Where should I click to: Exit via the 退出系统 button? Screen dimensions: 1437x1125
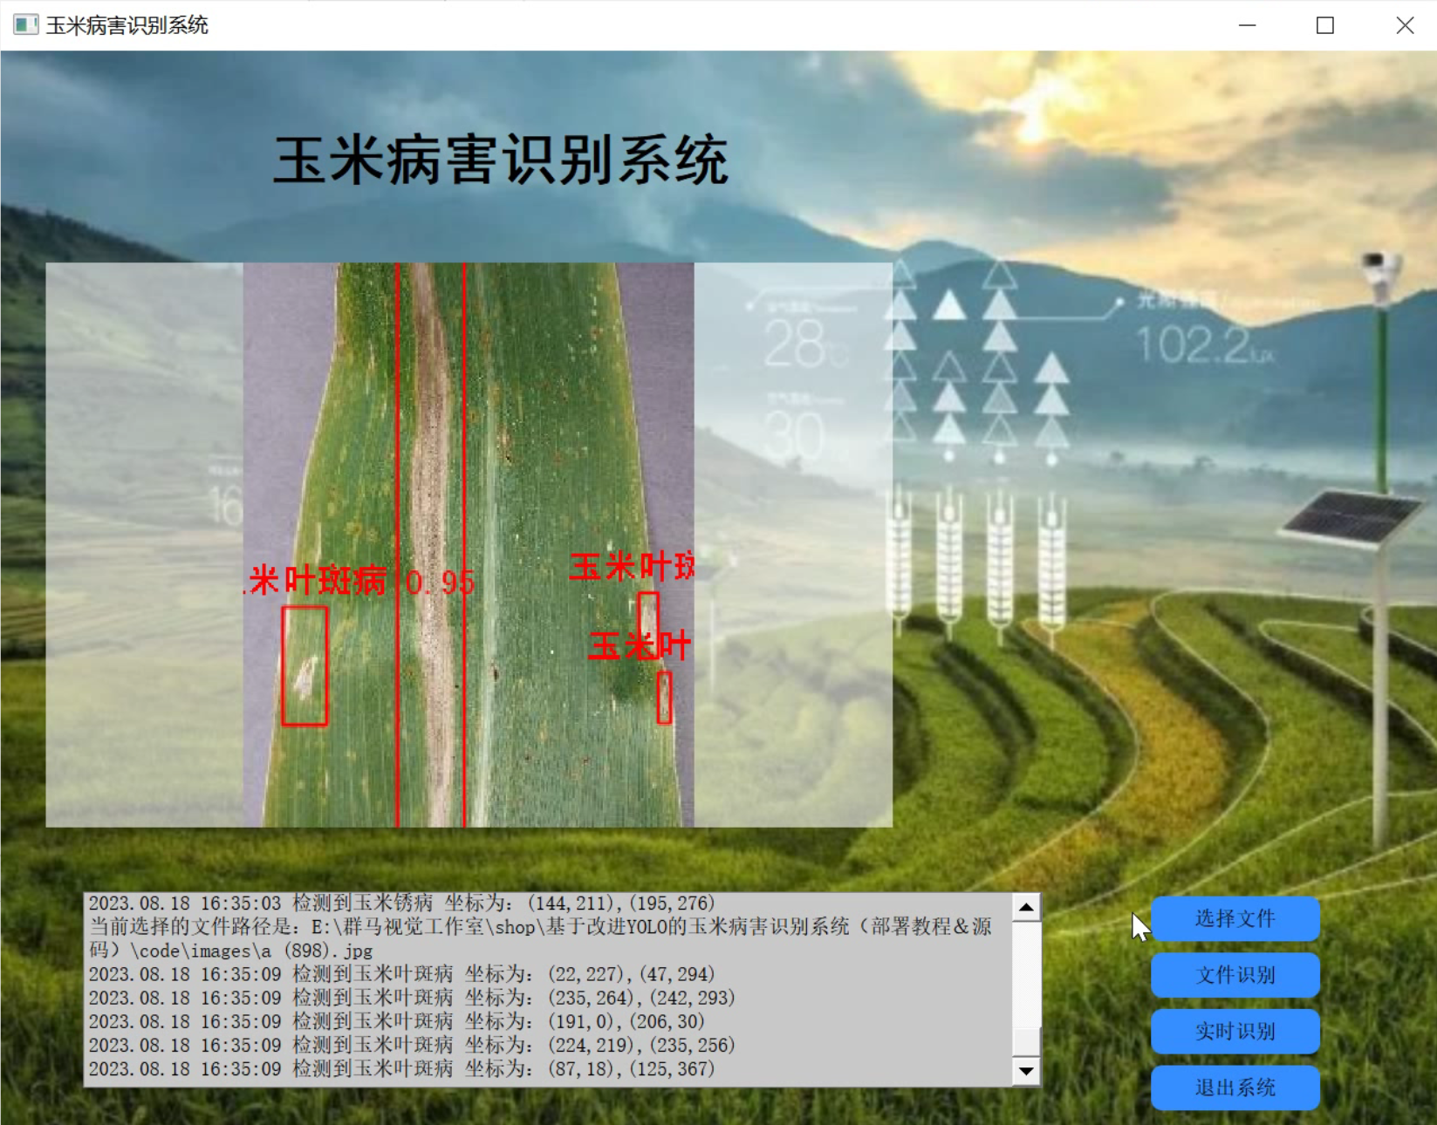1235,1087
